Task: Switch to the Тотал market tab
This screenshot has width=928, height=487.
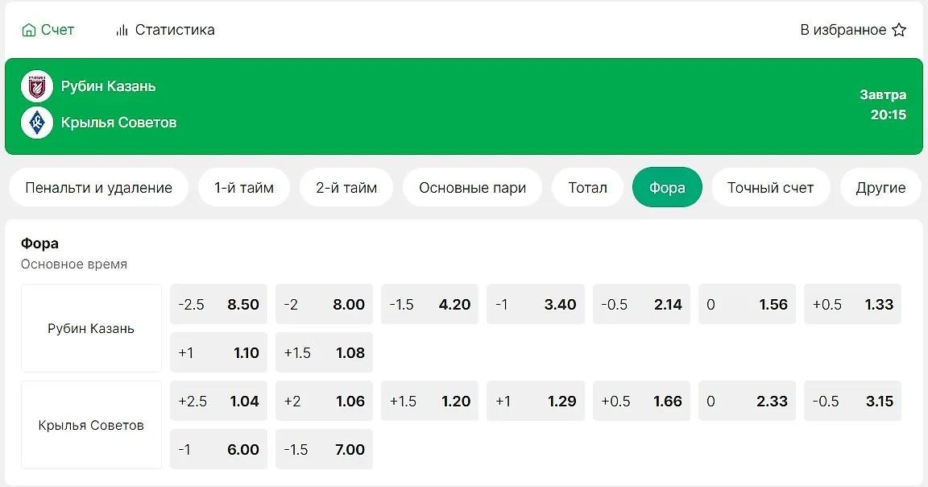Action: (587, 187)
